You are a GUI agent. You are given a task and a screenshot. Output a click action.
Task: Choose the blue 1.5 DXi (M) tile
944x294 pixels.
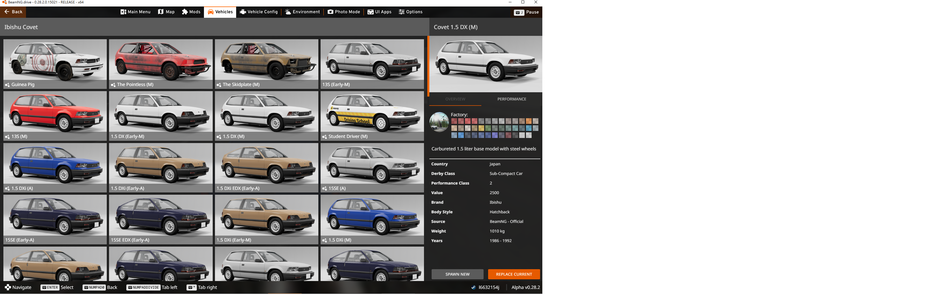click(372, 220)
